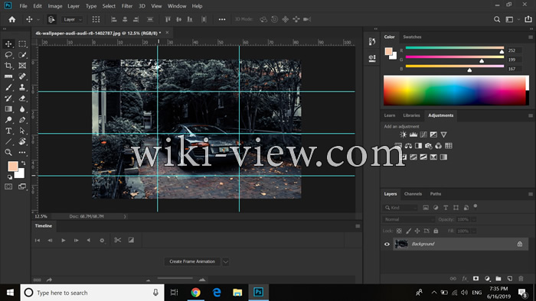Select the History Brush tool
Screen dimensions: 536x301
[8, 99]
